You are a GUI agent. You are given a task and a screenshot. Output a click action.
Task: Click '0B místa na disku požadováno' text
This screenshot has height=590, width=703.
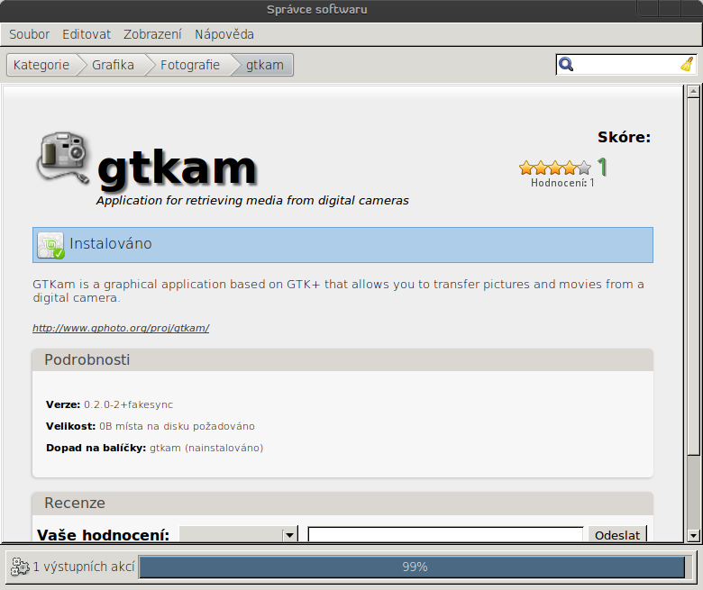tap(177, 426)
